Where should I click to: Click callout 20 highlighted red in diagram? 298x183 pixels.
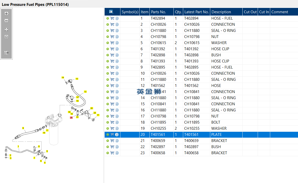click(x=71, y=118)
